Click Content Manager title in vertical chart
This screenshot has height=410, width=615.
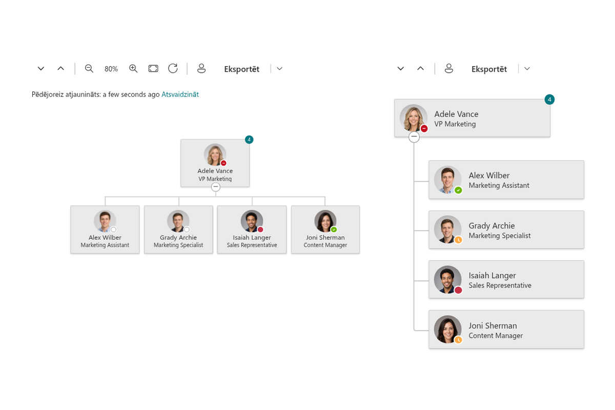click(x=496, y=336)
